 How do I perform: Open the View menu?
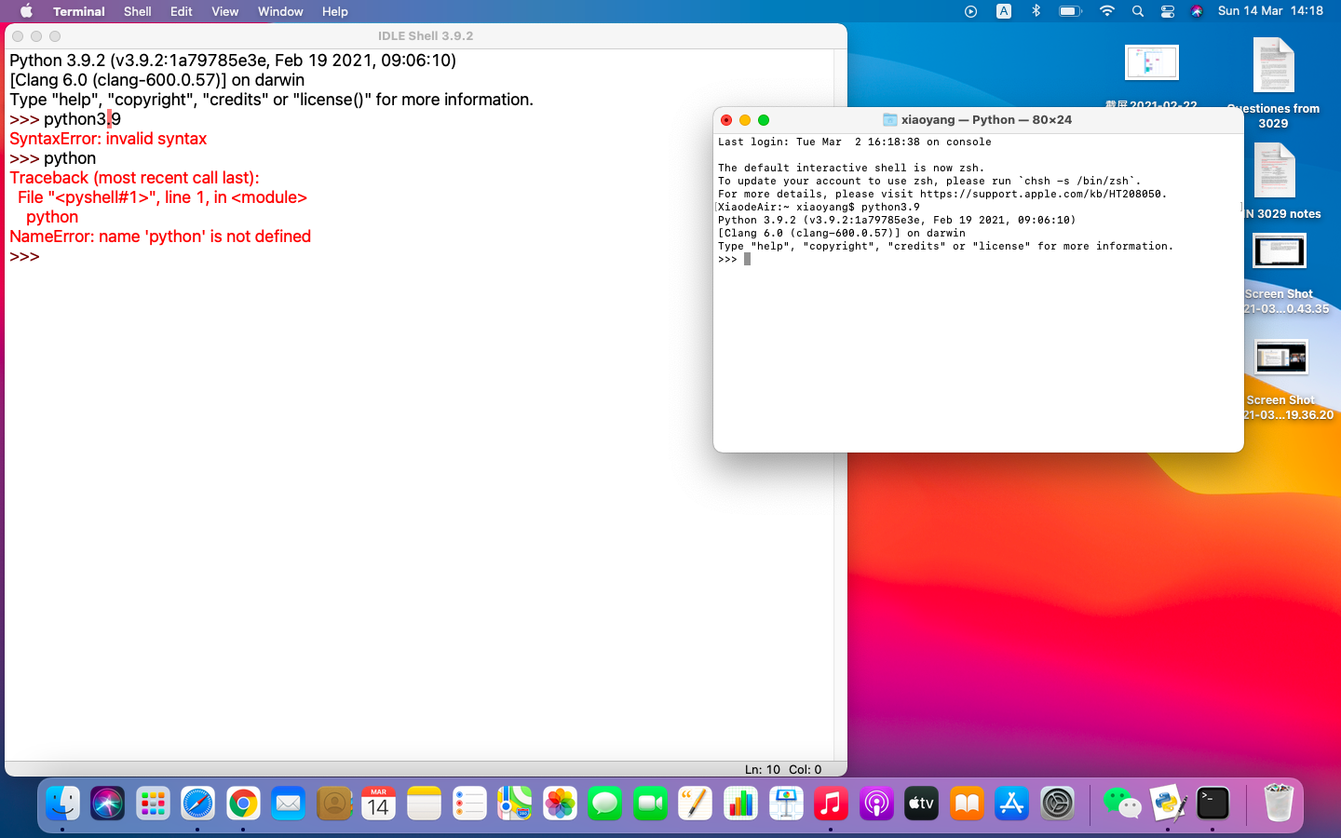click(x=224, y=11)
